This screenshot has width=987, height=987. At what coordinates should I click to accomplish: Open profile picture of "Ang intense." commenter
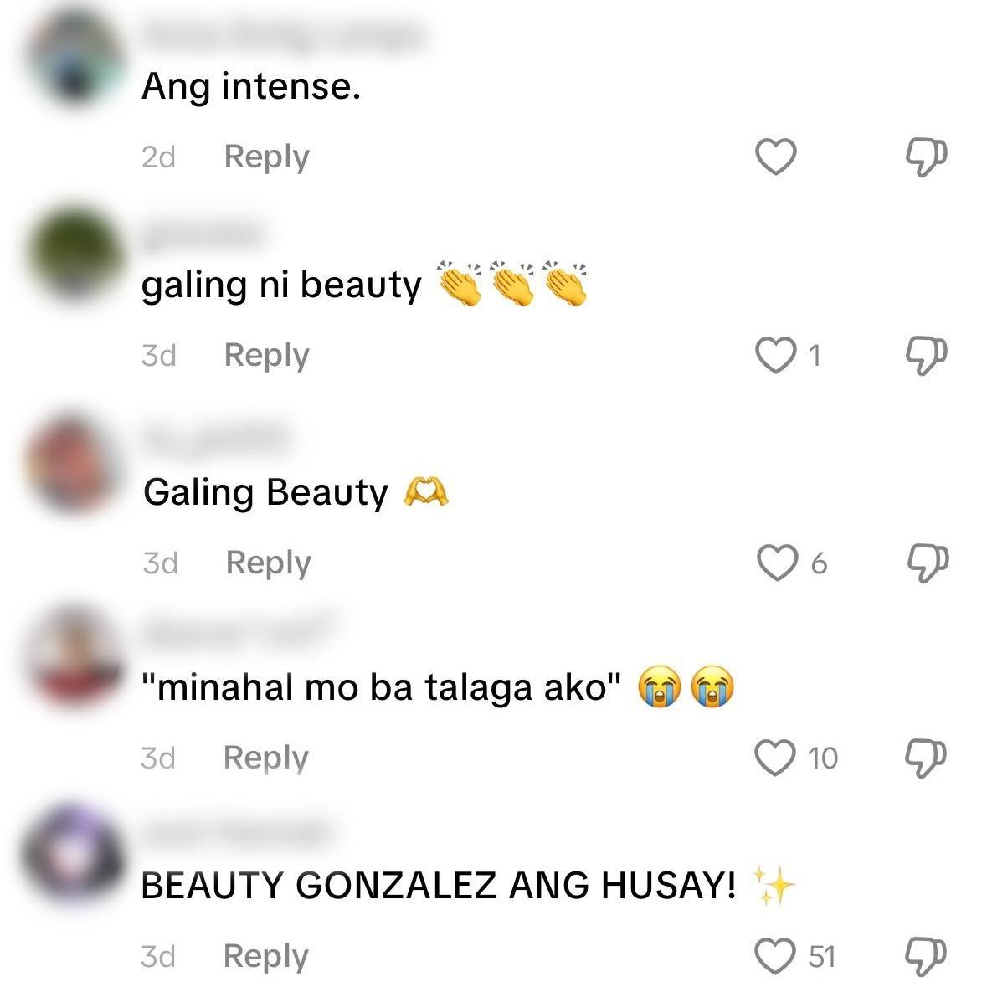pyautogui.click(x=75, y=58)
